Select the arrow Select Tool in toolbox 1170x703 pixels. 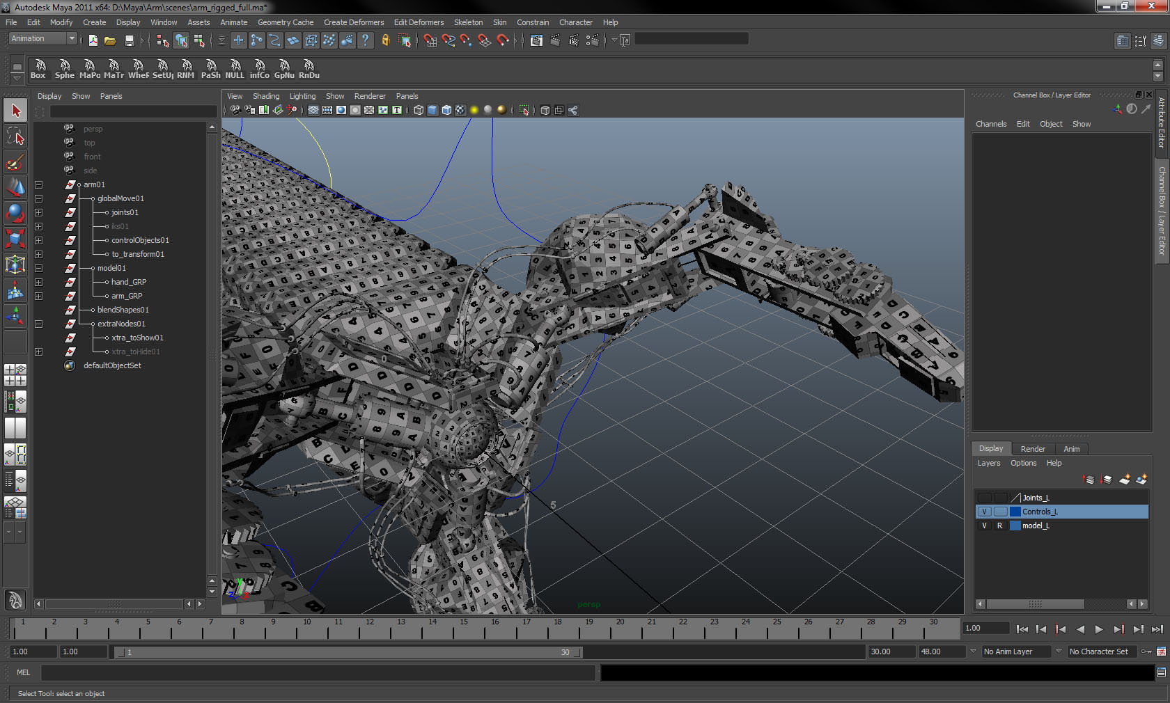coord(15,110)
